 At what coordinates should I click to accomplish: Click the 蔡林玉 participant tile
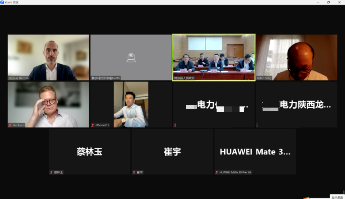(90, 152)
